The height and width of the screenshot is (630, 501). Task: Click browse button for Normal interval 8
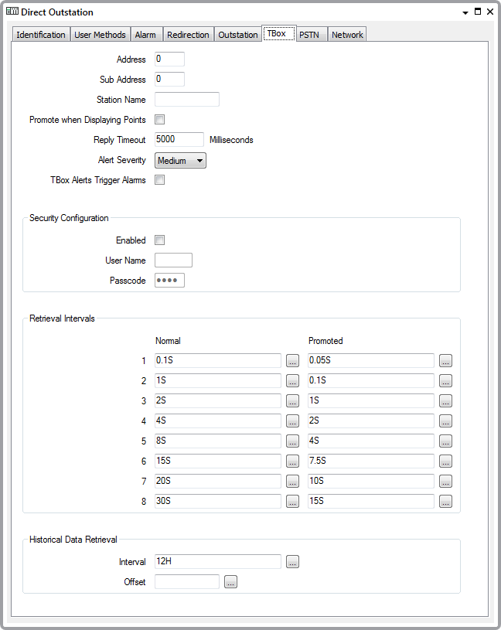point(292,502)
